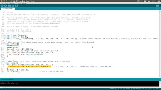Click the Save sketch toolbar icon

[x=16, y=6]
